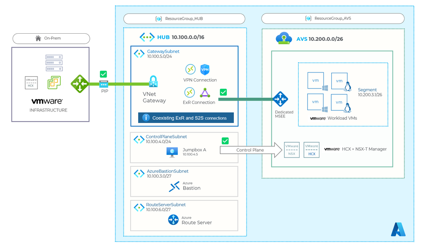Select the 'Segment' label in AVS
This screenshot has width=421, height=248.
click(x=367, y=90)
